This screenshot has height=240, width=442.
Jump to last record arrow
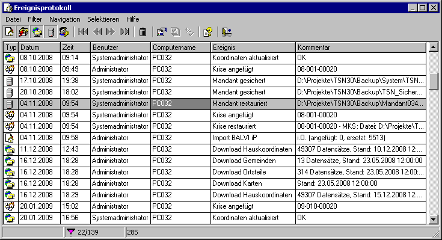[x=124, y=32]
